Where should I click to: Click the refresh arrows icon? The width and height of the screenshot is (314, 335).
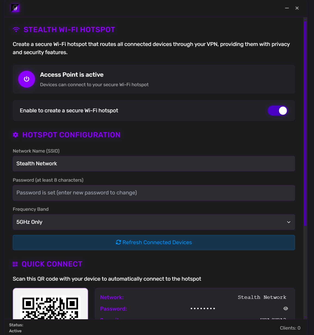pyautogui.click(x=118, y=242)
